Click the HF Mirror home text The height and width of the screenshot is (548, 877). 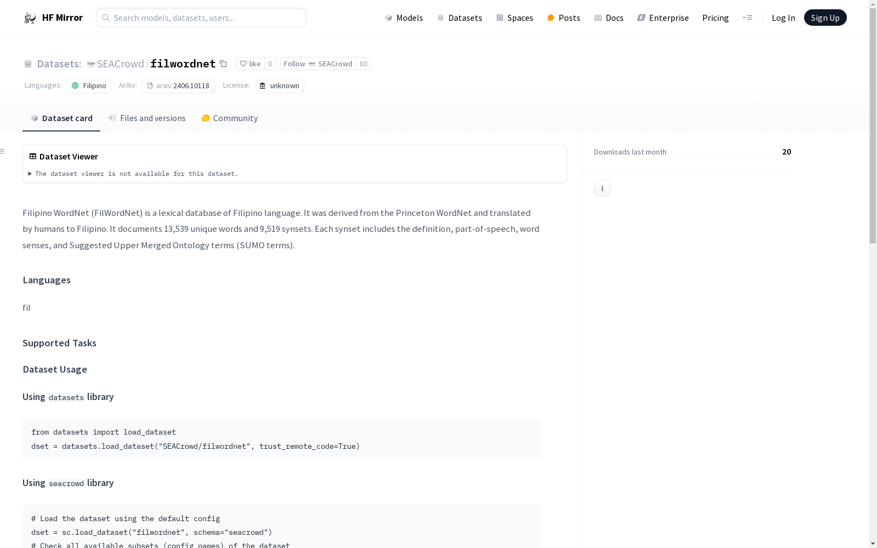tap(62, 18)
